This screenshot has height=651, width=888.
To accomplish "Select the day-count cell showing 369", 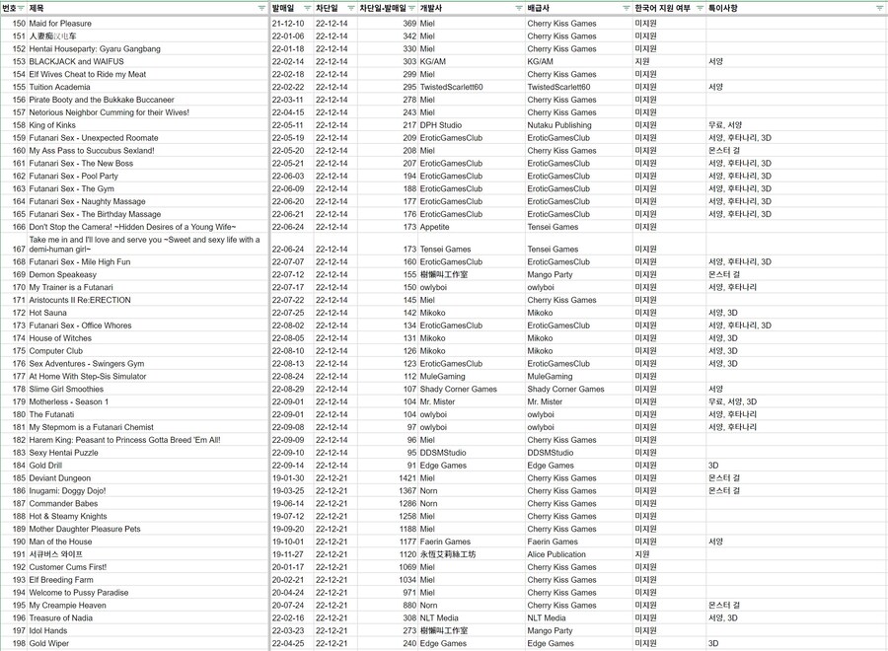I will point(388,24).
